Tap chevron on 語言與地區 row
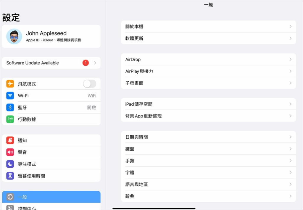 (x=291, y=184)
